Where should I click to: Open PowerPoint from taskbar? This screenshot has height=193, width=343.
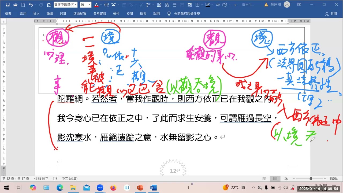140,188
